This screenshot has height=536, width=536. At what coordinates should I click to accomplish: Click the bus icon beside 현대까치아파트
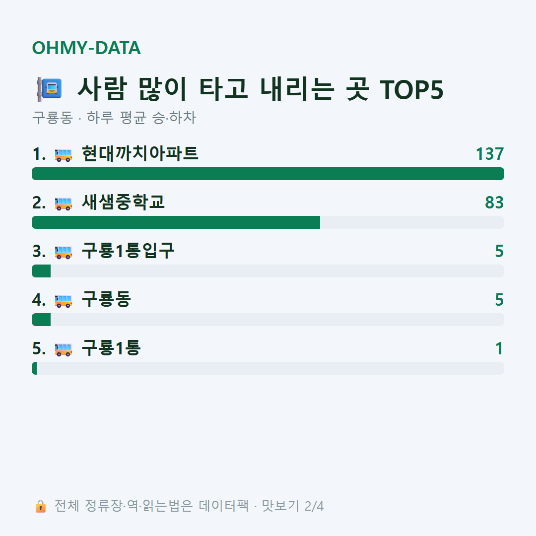(63, 154)
